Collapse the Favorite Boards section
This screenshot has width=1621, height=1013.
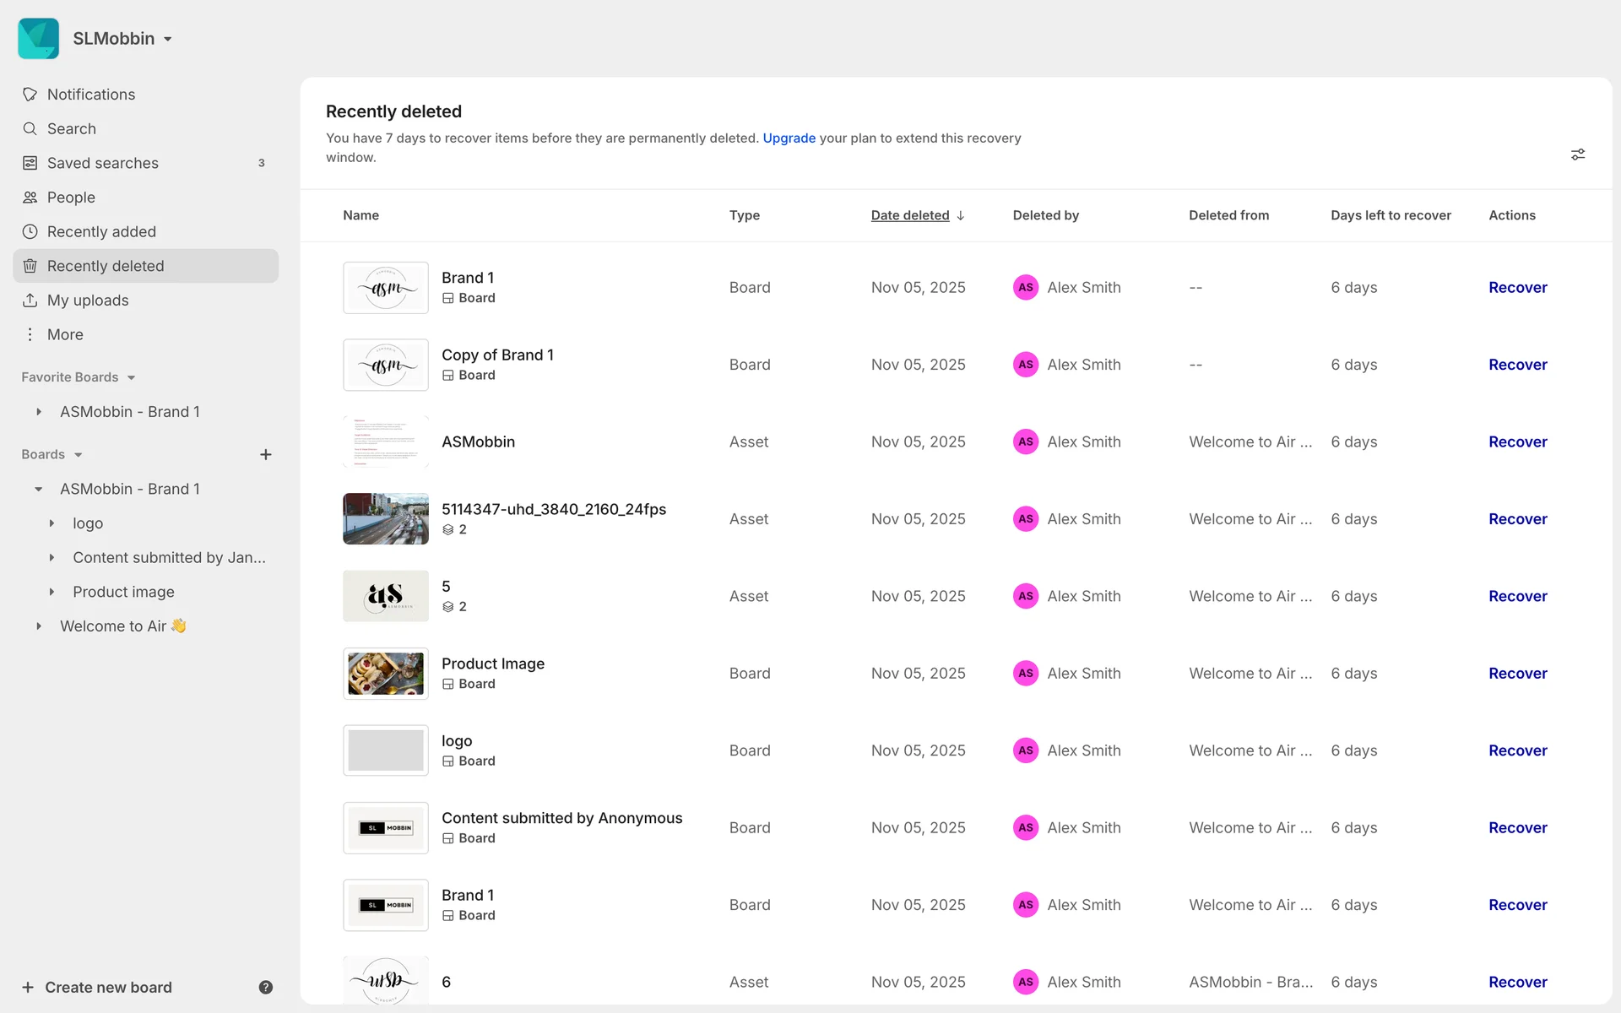[x=131, y=377]
